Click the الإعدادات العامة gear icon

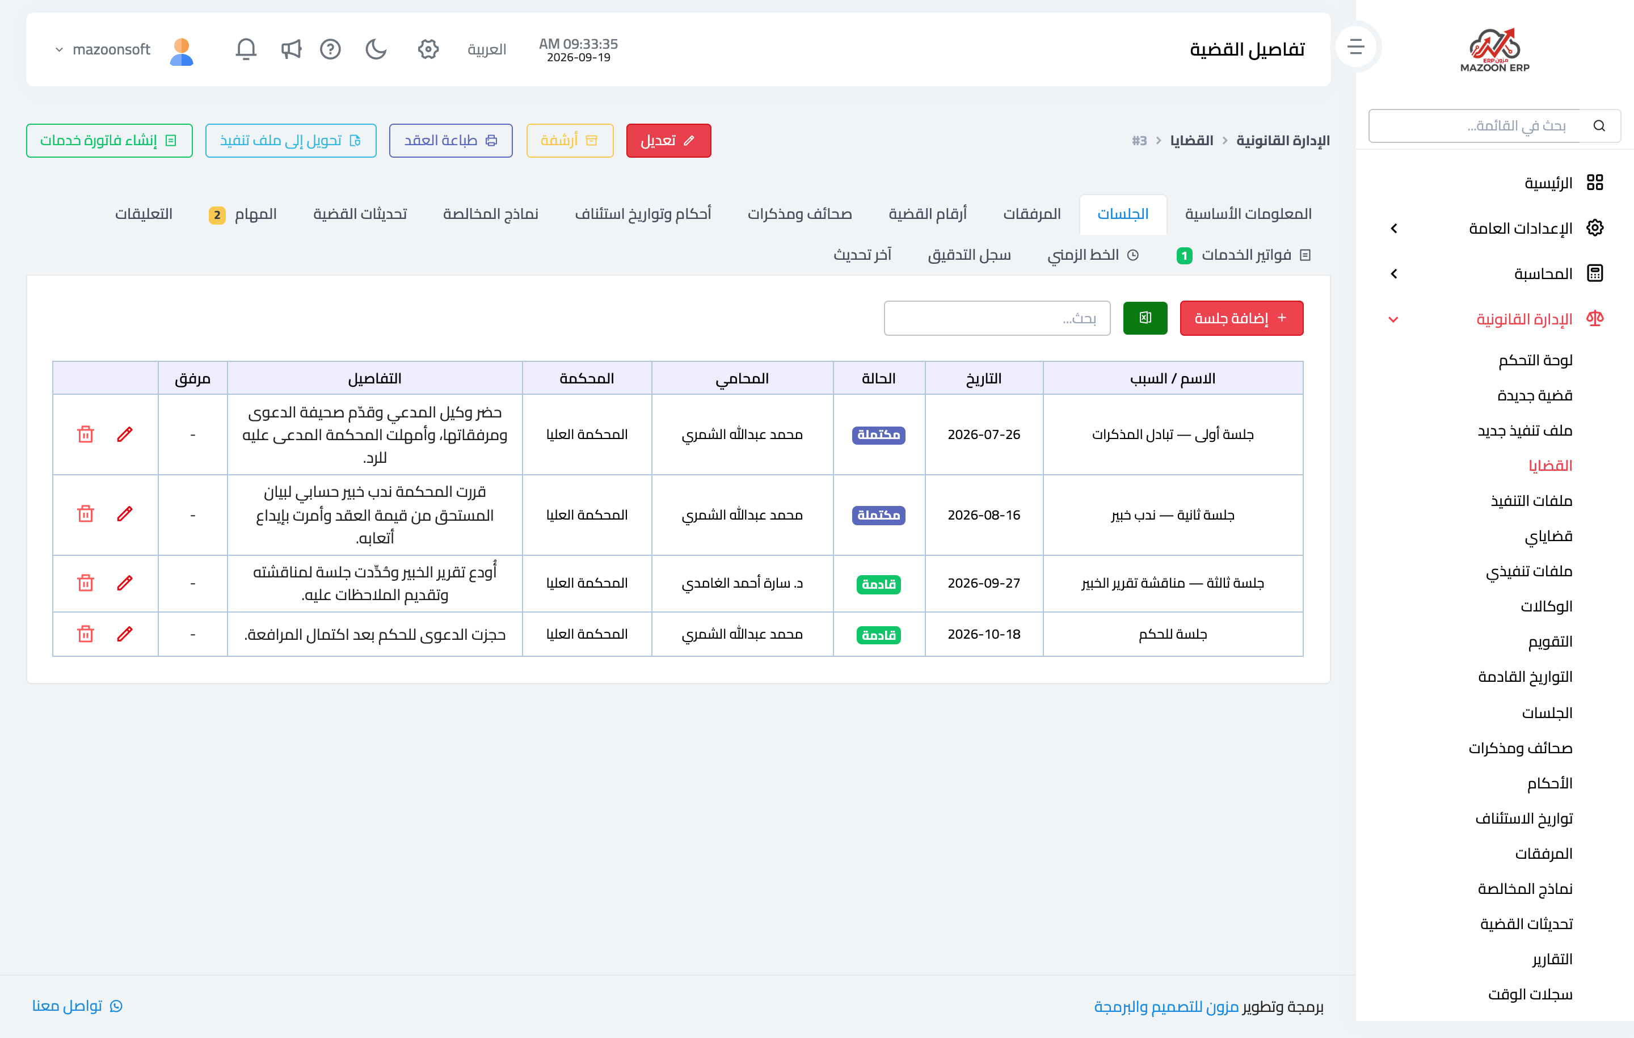point(1595,228)
